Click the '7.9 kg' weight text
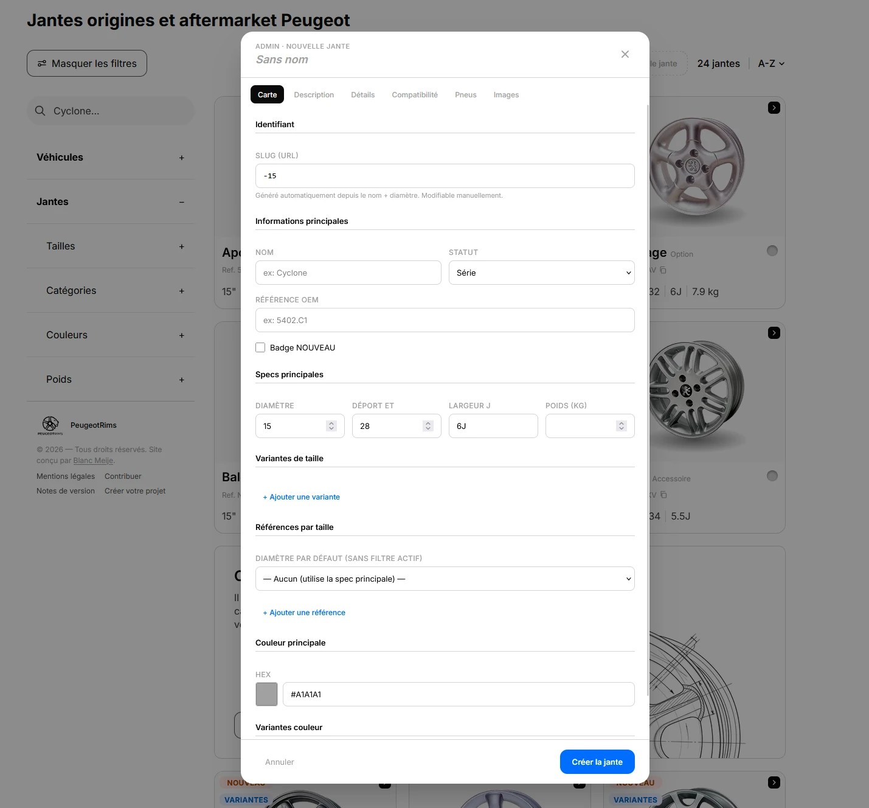 point(705,291)
